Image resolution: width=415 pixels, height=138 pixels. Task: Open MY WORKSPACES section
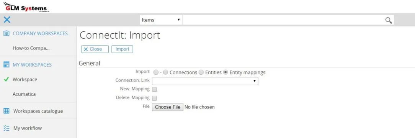coord(32,65)
